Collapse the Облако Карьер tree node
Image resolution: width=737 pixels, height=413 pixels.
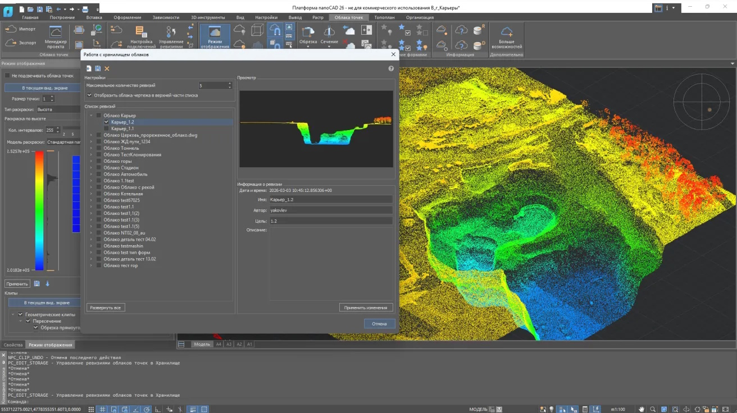click(91, 116)
